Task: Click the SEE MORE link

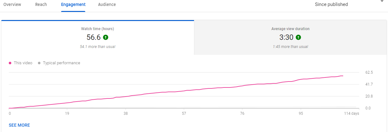Action: 19,125
